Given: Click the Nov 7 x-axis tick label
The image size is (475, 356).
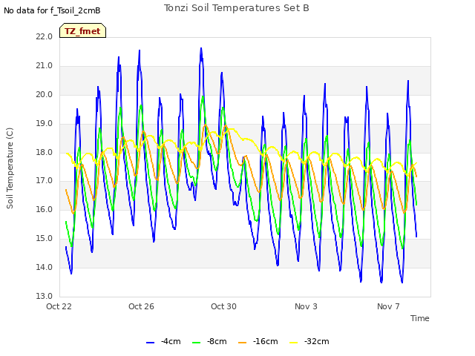Looking at the screenshot, I should click(388, 306).
